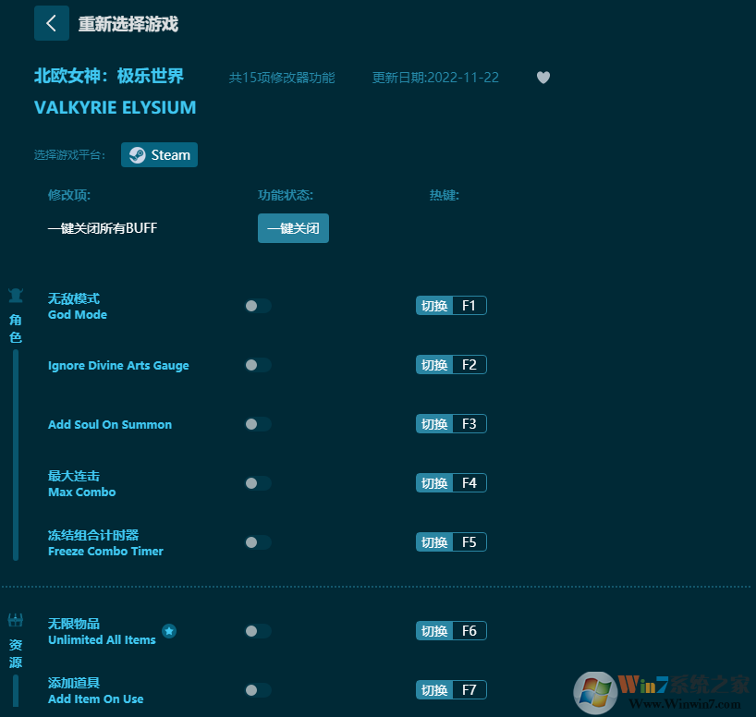The height and width of the screenshot is (717, 756).
Task: Enable the Unlimited All Items switch
Action: tap(258, 631)
